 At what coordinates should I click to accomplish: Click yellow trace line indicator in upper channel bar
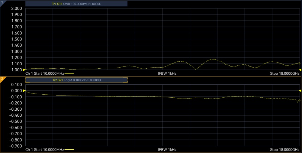pos(69,73)
